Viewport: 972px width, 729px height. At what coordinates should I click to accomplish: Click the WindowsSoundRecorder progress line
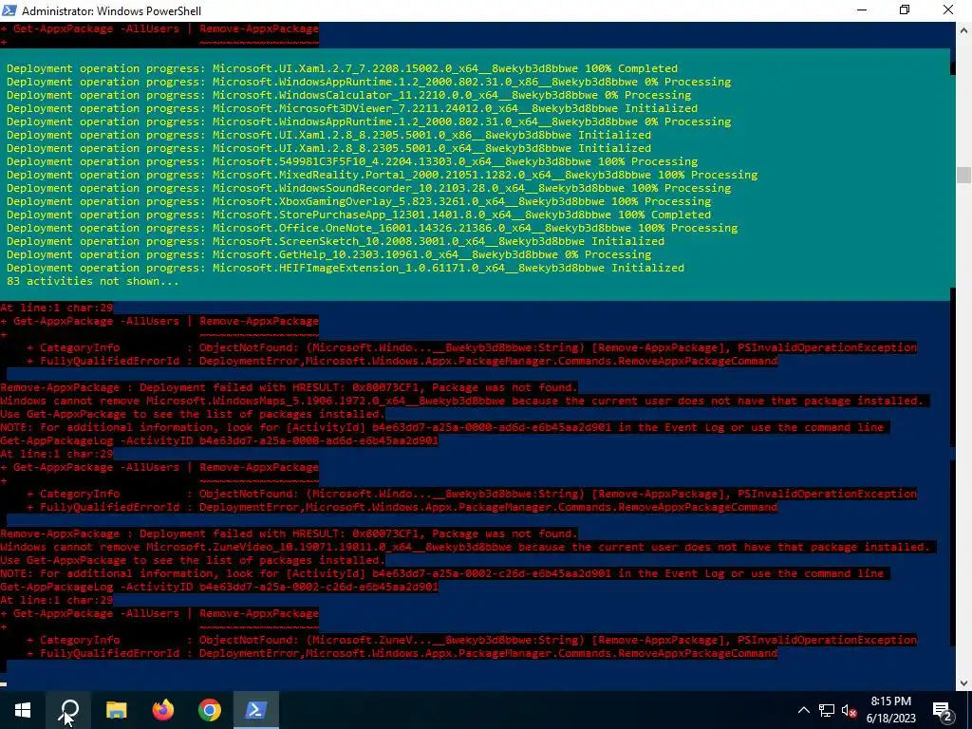pyautogui.click(x=368, y=188)
